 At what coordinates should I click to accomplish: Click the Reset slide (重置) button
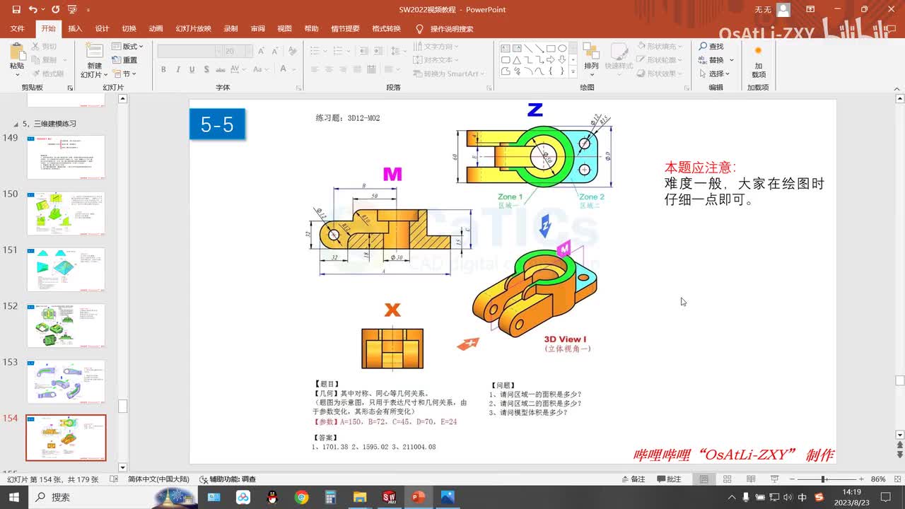125,60
